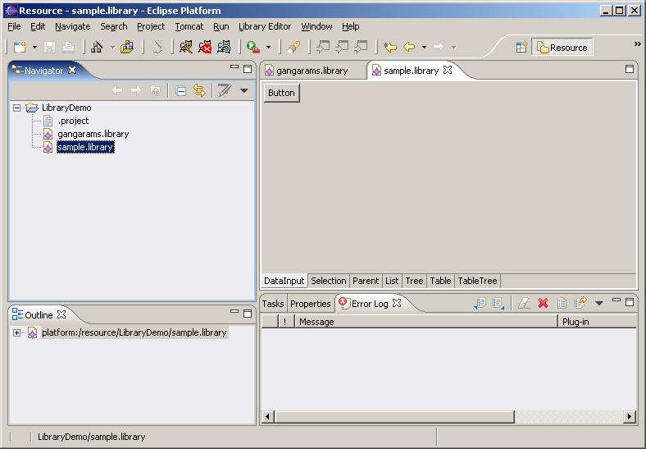The width and height of the screenshot is (646, 449).
Task: Click the New wizard toolbar icon
Action: click(x=20, y=48)
